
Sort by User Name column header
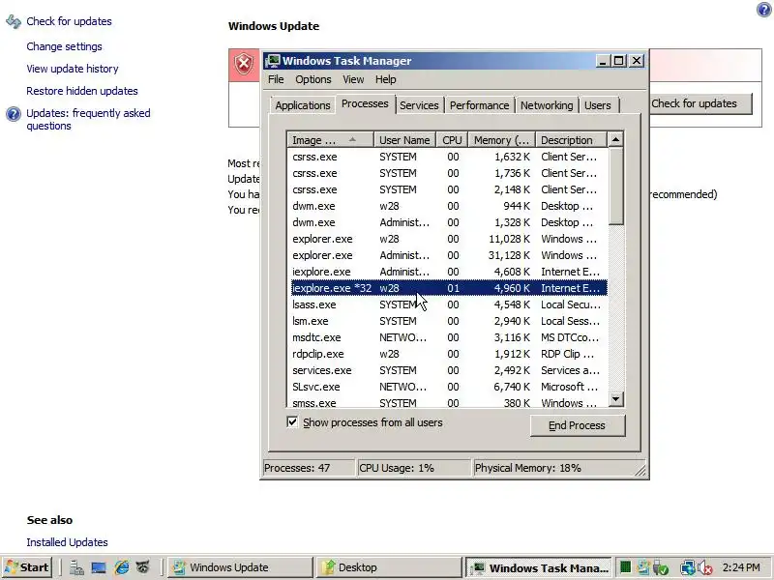tap(404, 140)
